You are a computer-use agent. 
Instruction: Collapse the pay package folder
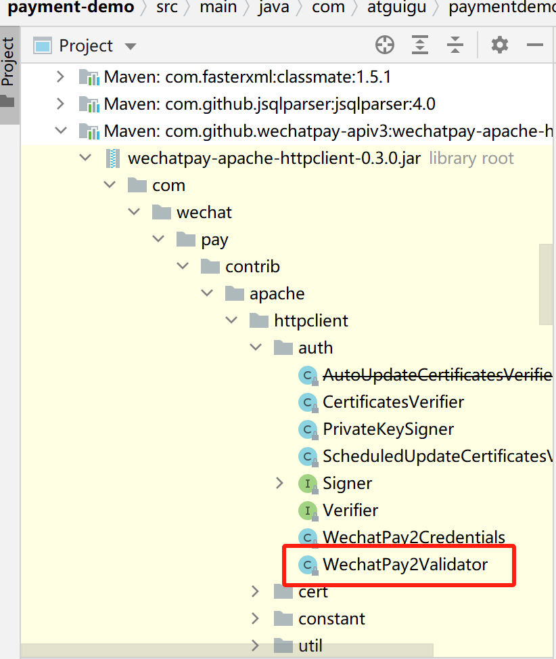pyautogui.click(x=159, y=239)
